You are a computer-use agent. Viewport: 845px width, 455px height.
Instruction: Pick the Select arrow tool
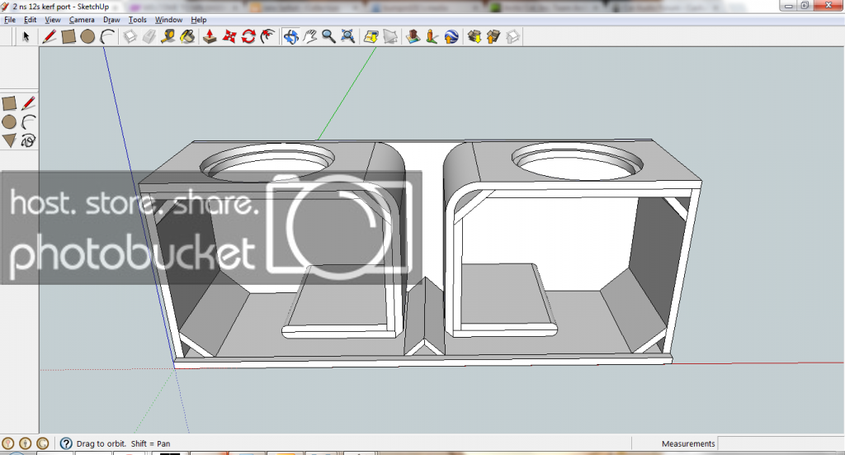click(x=26, y=36)
